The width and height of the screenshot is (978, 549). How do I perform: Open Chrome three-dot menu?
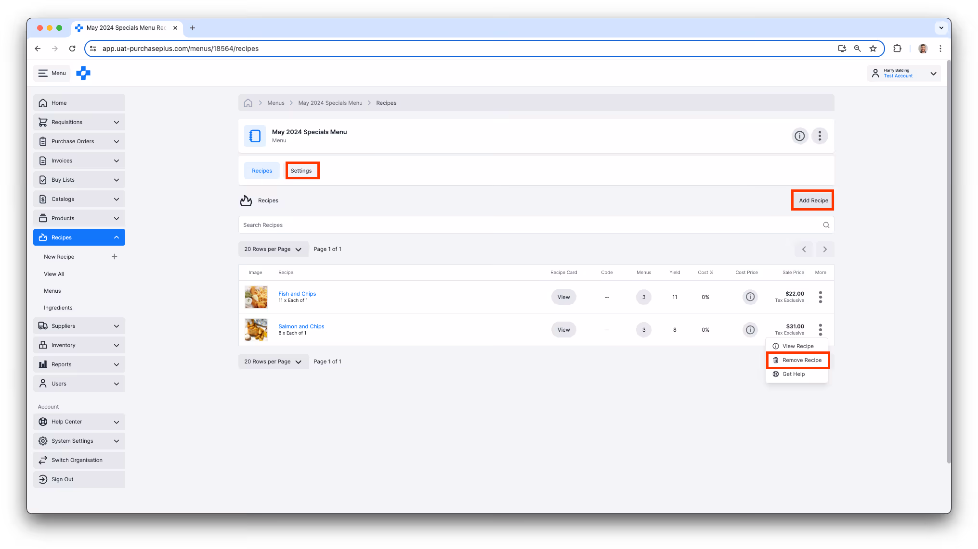click(940, 49)
